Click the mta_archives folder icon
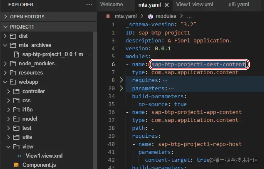The image size is (264, 169). (x=13, y=45)
